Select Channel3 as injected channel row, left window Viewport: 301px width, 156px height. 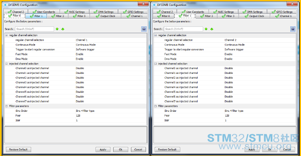pos(76,83)
